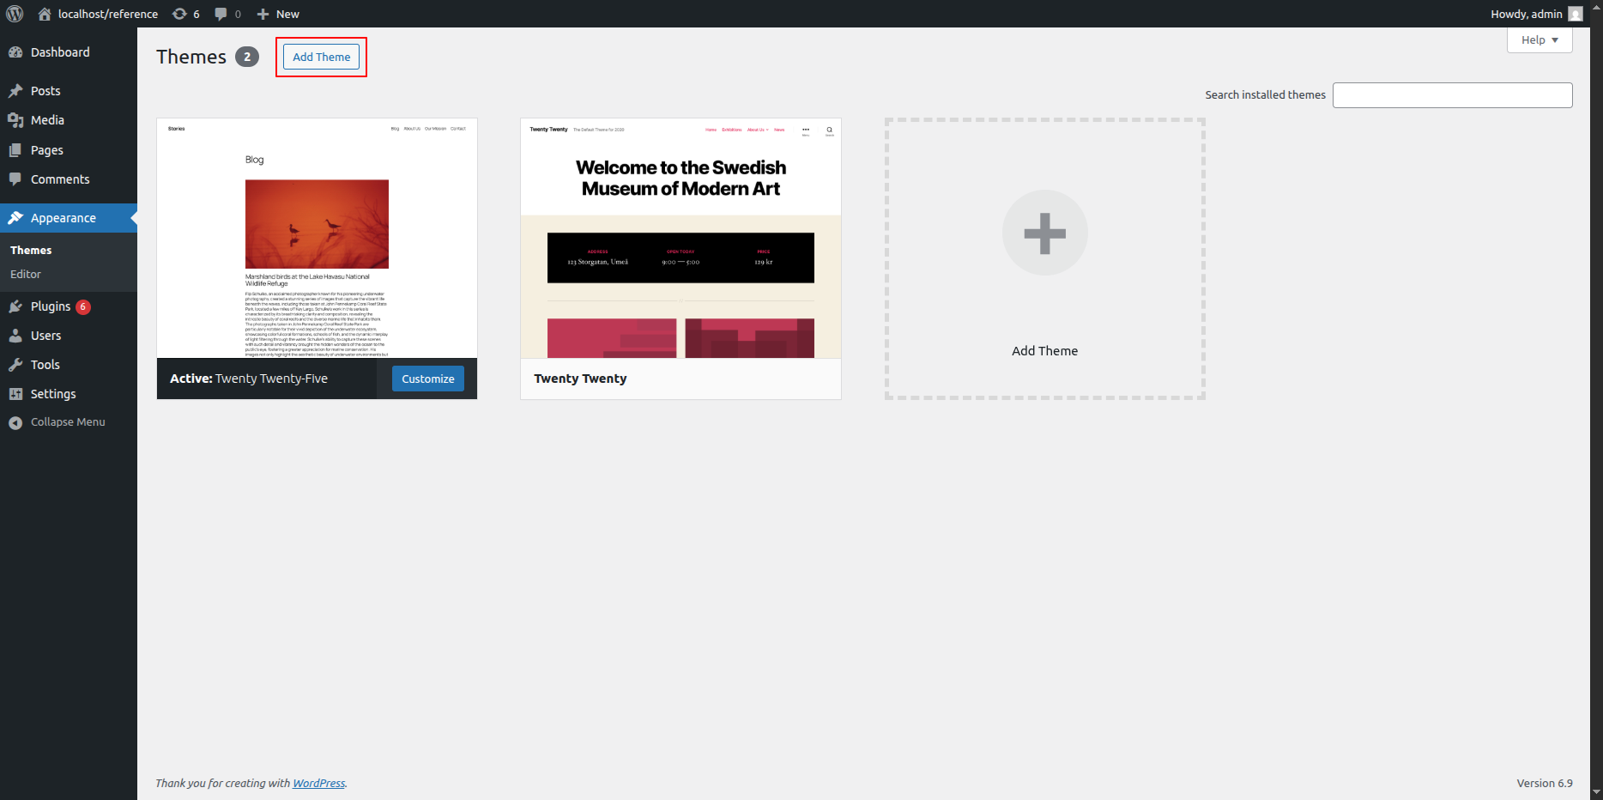The height and width of the screenshot is (800, 1603).
Task: Click the theme count badge 2
Action: (247, 57)
